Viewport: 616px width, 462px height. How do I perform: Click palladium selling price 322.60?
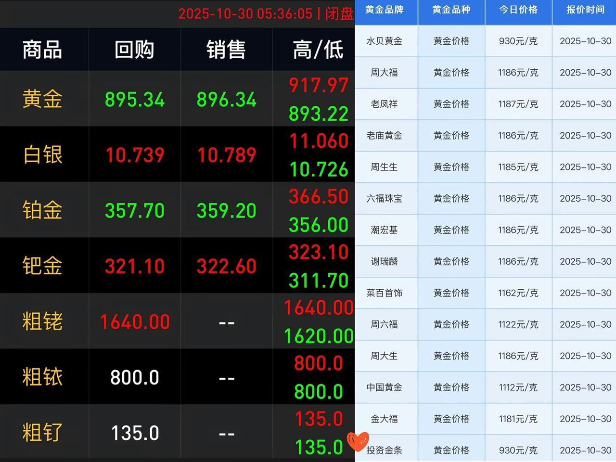pos(227,266)
